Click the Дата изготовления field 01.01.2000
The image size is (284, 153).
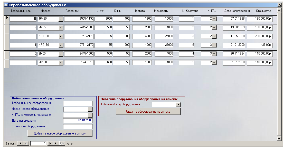pos(78,120)
